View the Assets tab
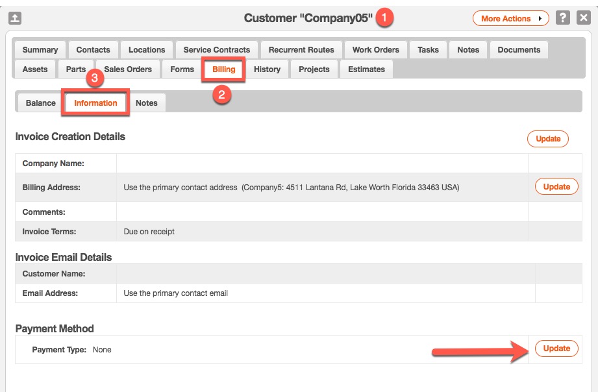Viewport: 598px width, 392px height. pos(35,69)
